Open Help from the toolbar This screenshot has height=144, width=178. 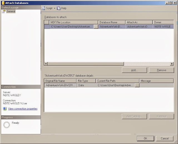[62, 8]
